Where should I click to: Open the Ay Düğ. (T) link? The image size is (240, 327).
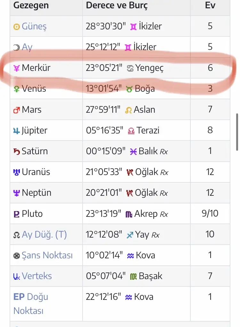(44, 235)
